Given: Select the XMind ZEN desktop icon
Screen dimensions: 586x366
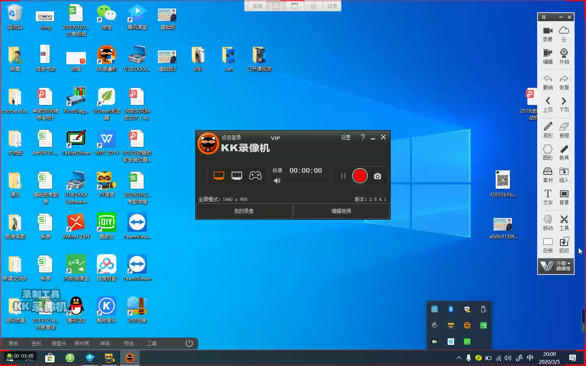Looking at the screenshot, I should pos(76,227).
